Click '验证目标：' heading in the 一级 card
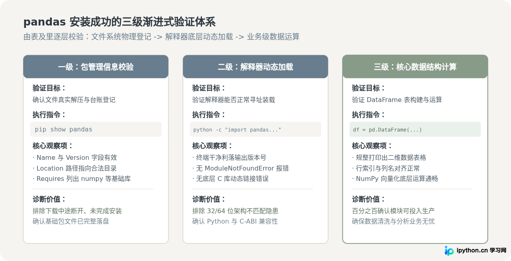 (49, 88)
